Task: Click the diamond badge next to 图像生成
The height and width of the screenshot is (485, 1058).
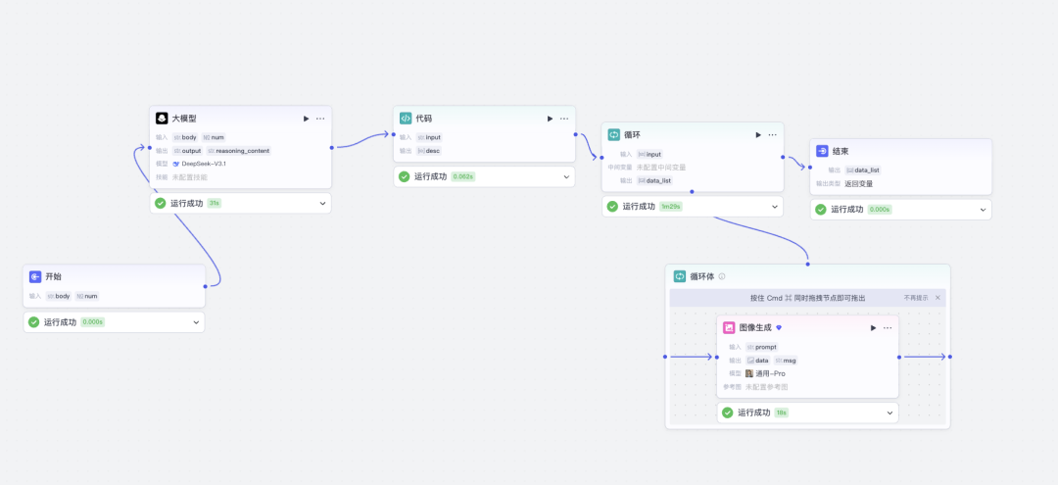Action: click(x=779, y=328)
